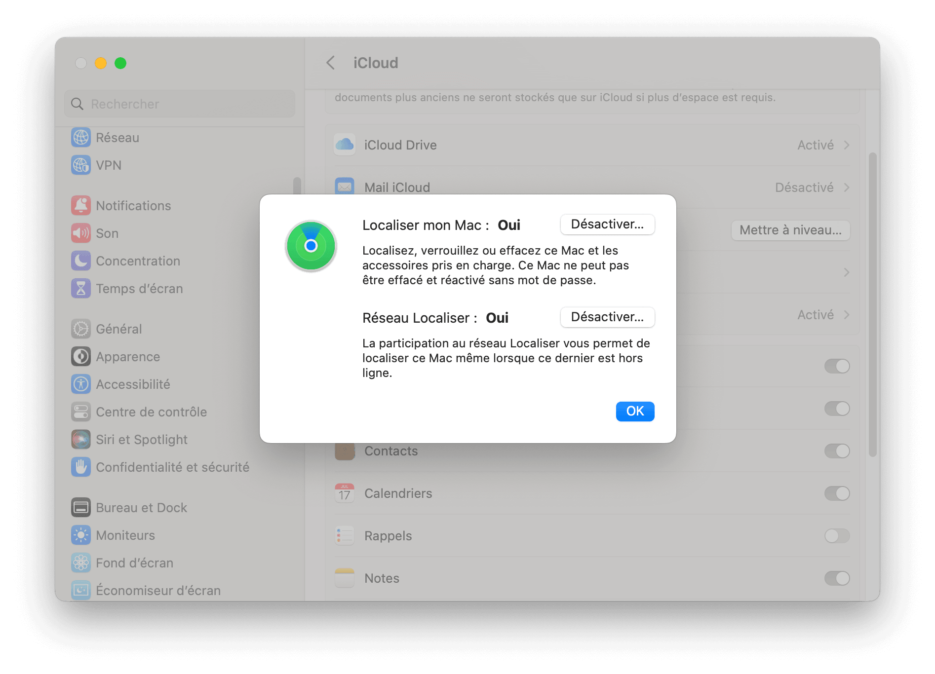Open Réseau settings in sidebar

[117, 138]
